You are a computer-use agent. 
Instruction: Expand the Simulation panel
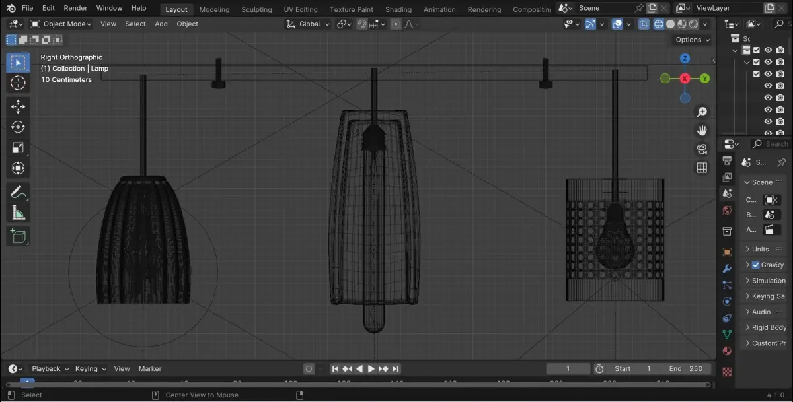(x=765, y=281)
